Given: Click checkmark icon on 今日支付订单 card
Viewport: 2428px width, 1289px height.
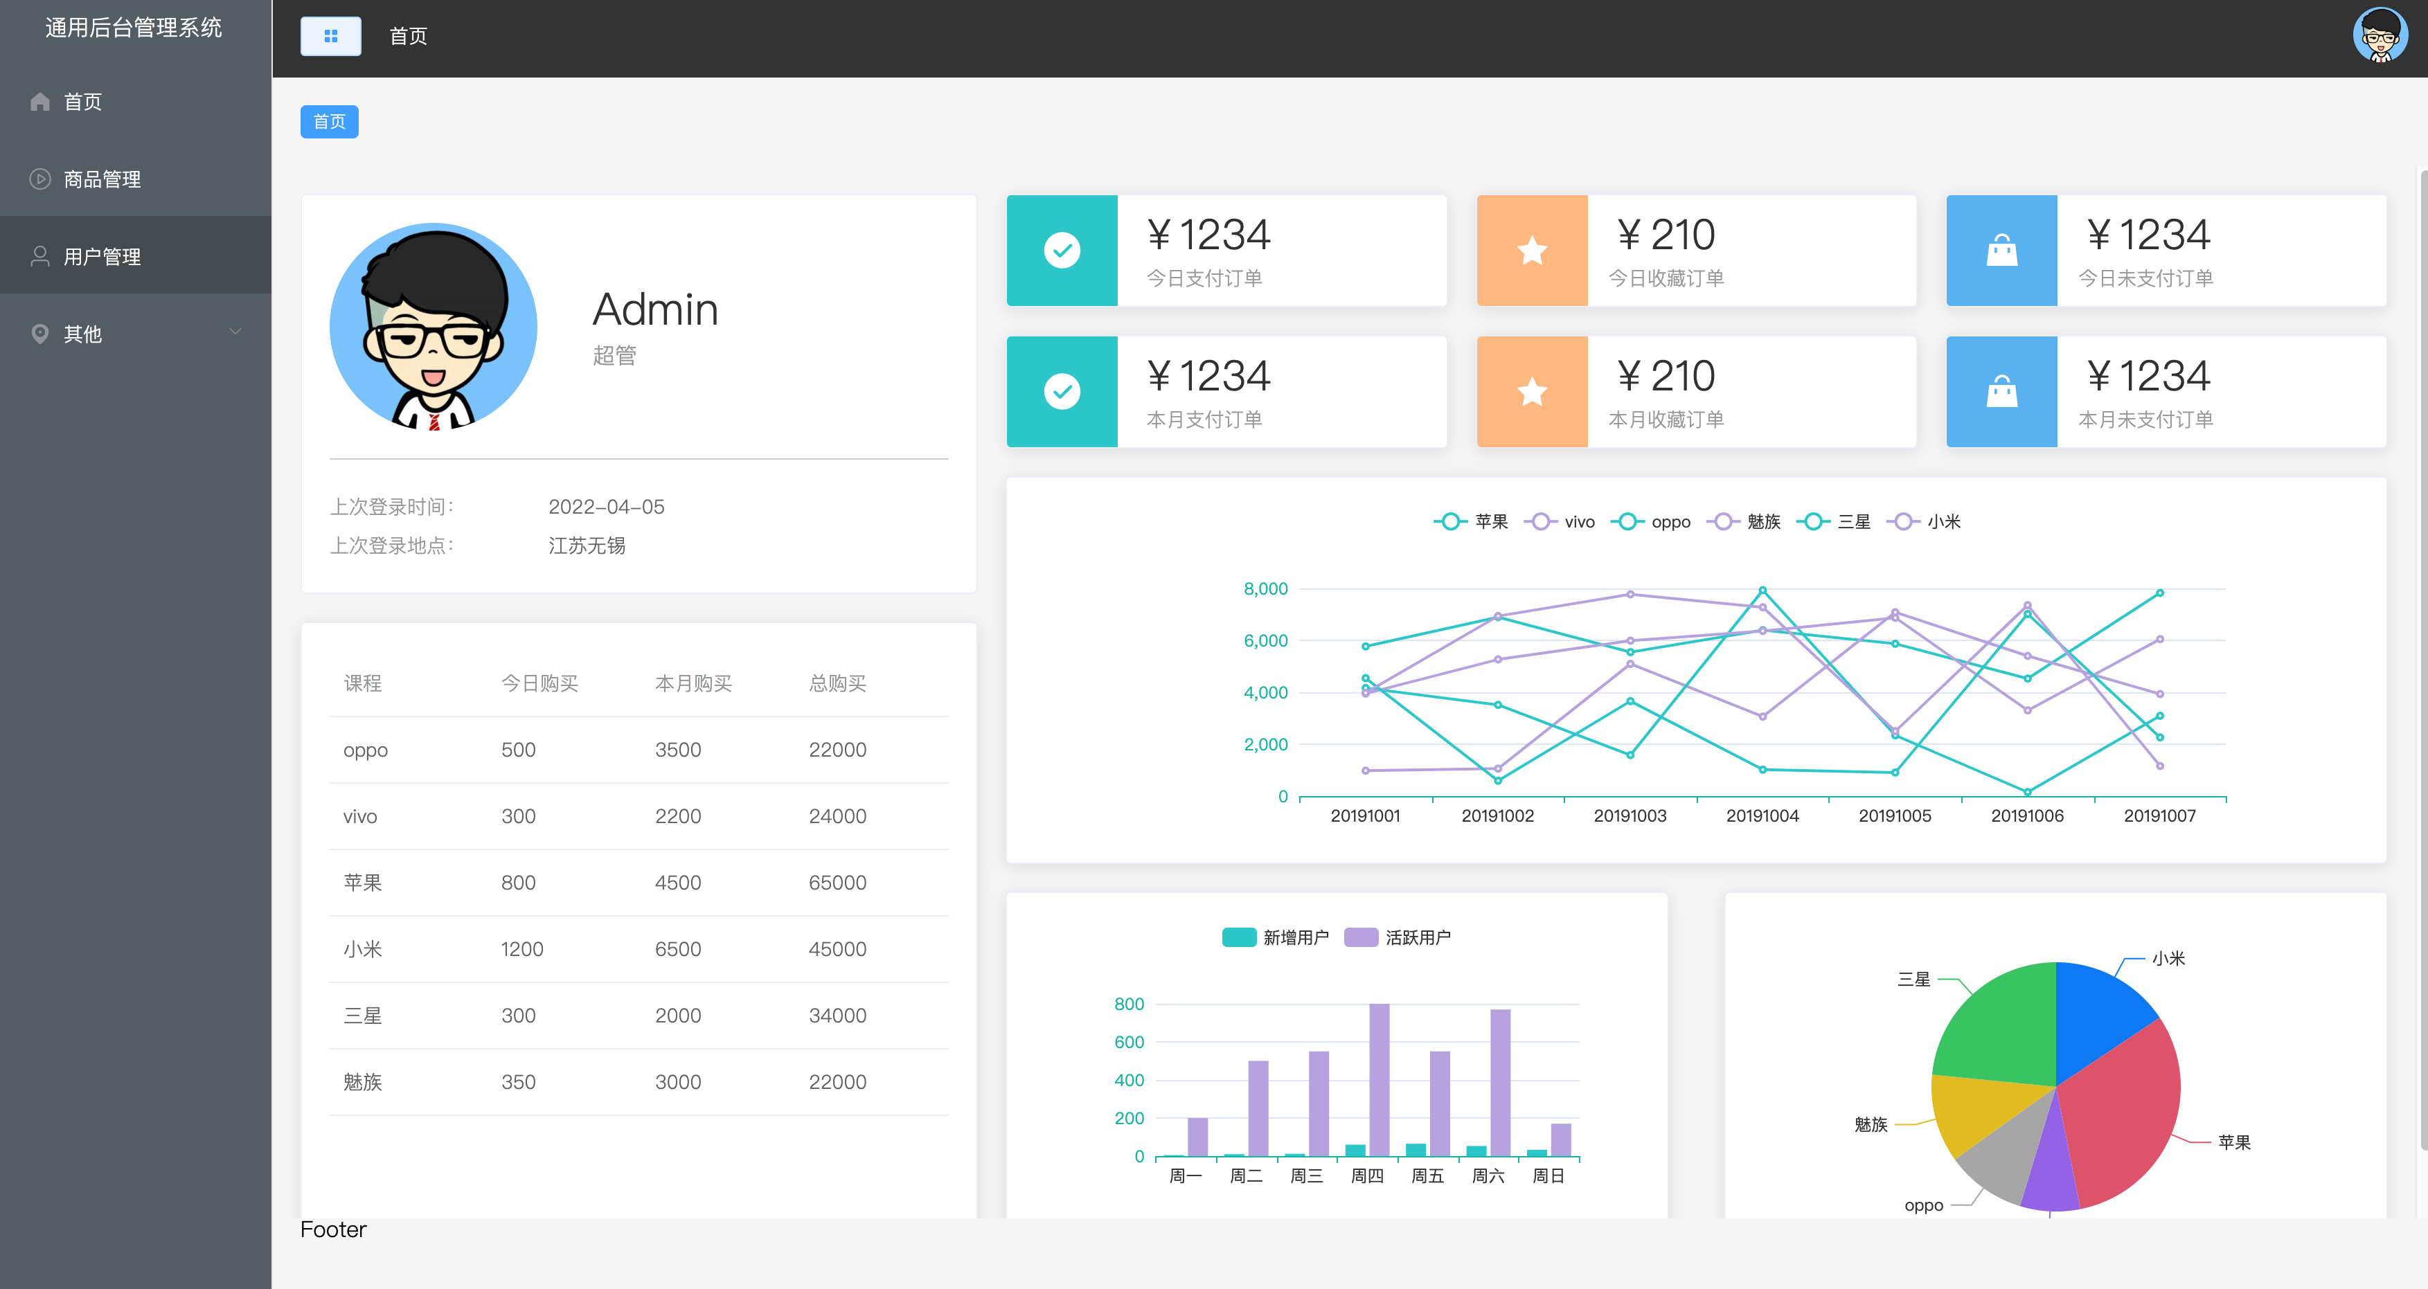Looking at the screenshot, I should coord(1062,251).
